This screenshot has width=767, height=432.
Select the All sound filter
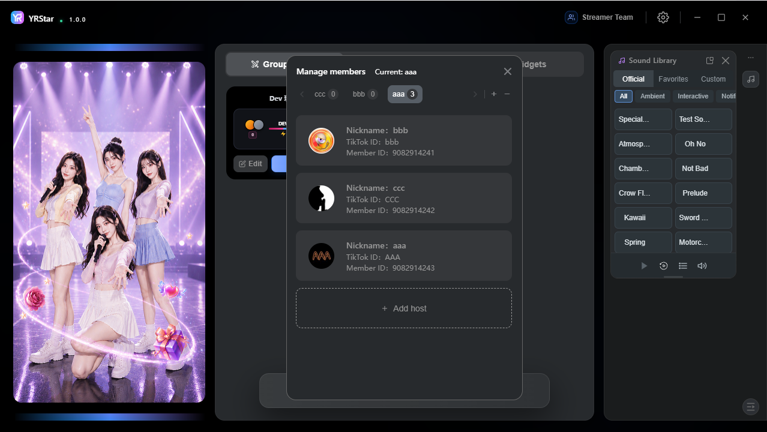point(624,97)
